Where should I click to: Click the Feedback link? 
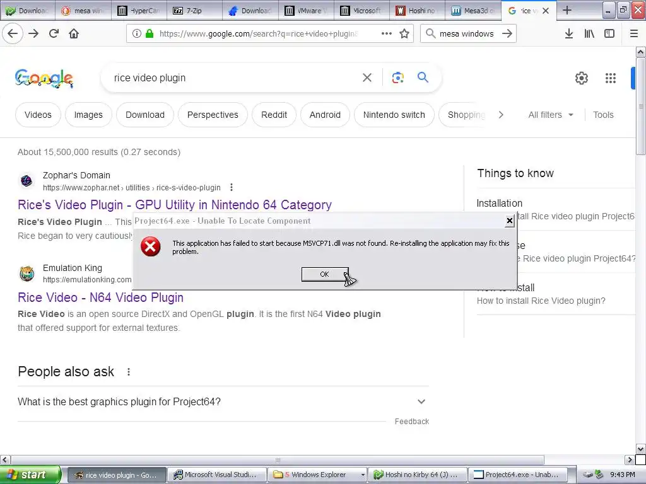coord(411,422)
